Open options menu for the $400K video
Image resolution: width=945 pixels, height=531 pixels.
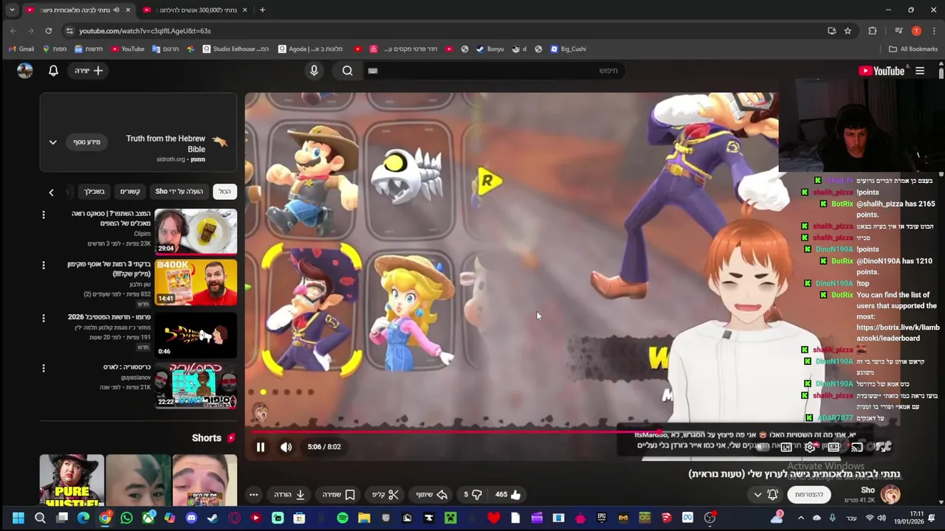coord(43,265)
